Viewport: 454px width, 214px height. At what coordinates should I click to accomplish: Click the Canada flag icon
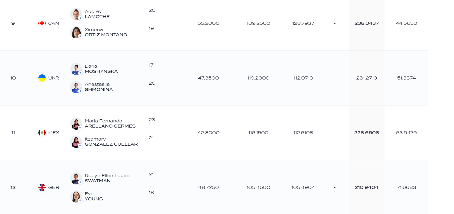pyautogui.click(x=42, y=23)
